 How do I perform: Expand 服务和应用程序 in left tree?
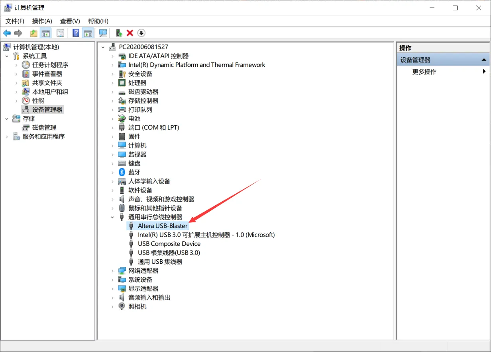pos(7,136)
